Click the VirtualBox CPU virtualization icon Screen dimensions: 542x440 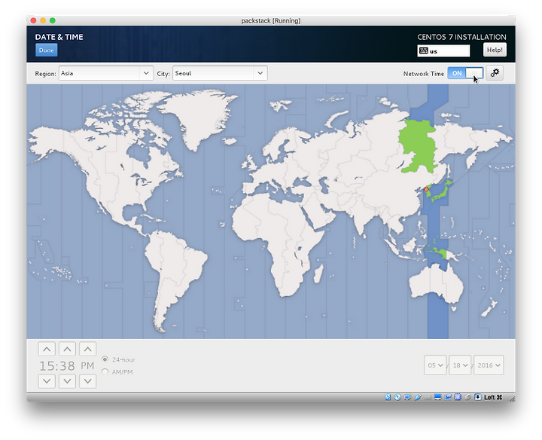tap(458, 397)
